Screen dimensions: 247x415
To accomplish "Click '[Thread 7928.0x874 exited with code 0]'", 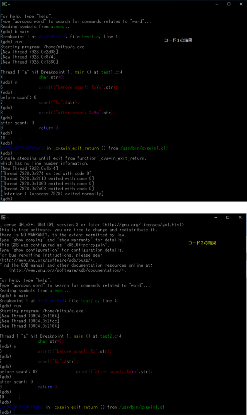I will [x=46, y=173].
